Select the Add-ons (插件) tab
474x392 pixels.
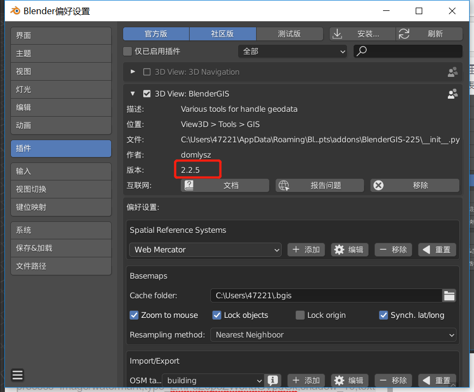click(61, 148)
